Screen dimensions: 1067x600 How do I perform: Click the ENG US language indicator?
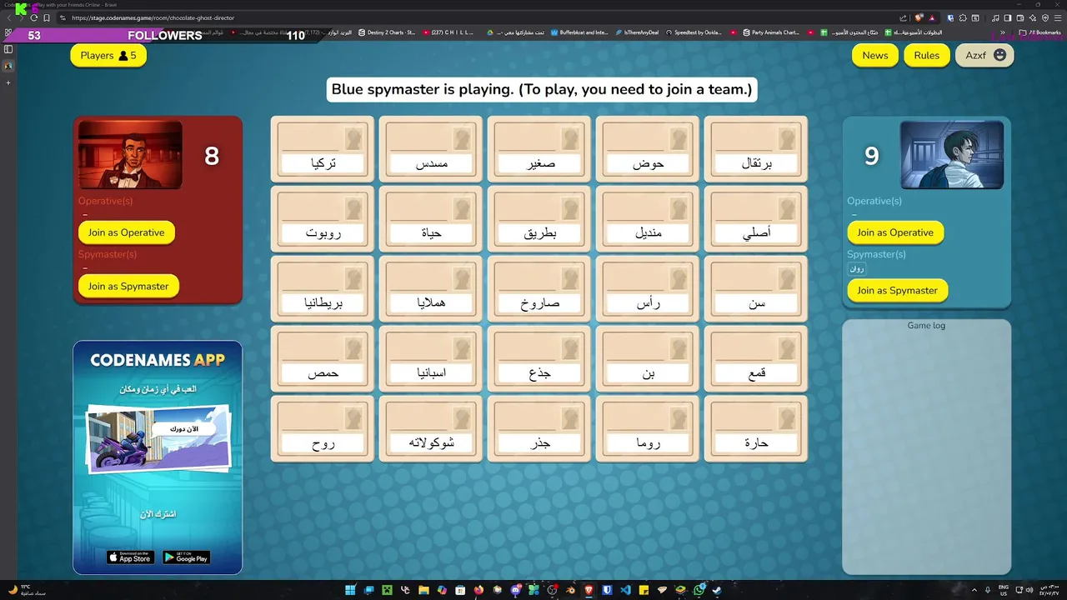pyautogui.click(x=1003, y=590)
